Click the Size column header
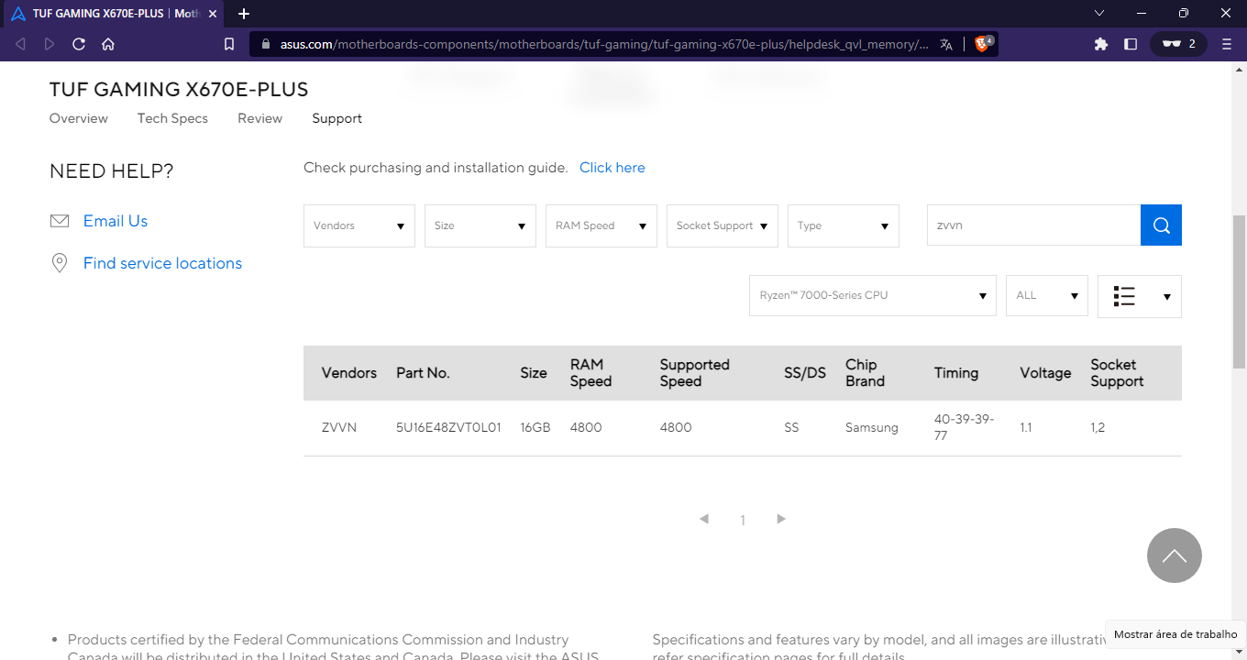Viewport: 1247px width, 660px height. (x=534, y=373)
